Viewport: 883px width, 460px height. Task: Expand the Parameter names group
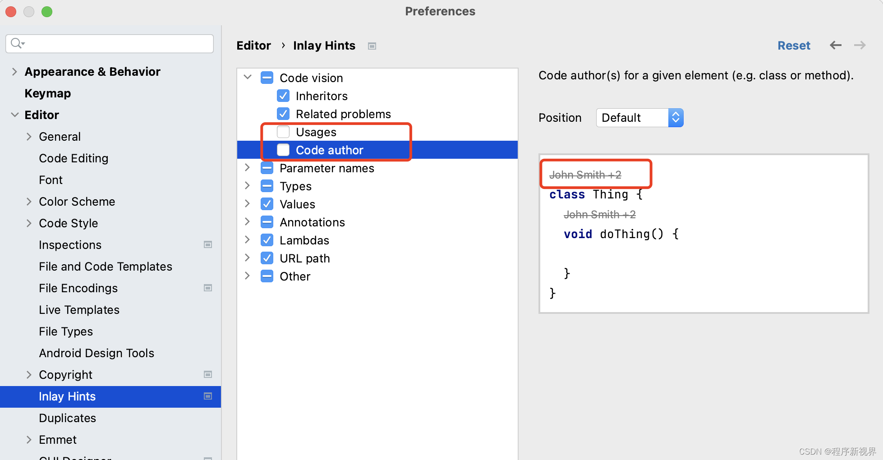click(x=247, y=167)
